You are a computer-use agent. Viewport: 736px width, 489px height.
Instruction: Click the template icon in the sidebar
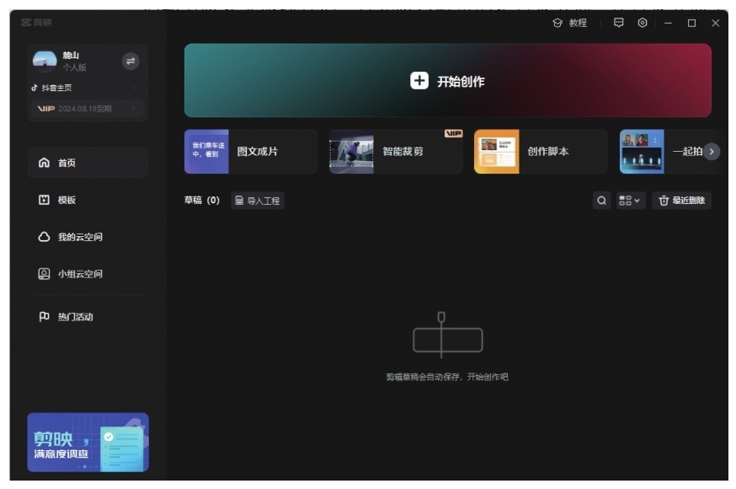point(44,200)
